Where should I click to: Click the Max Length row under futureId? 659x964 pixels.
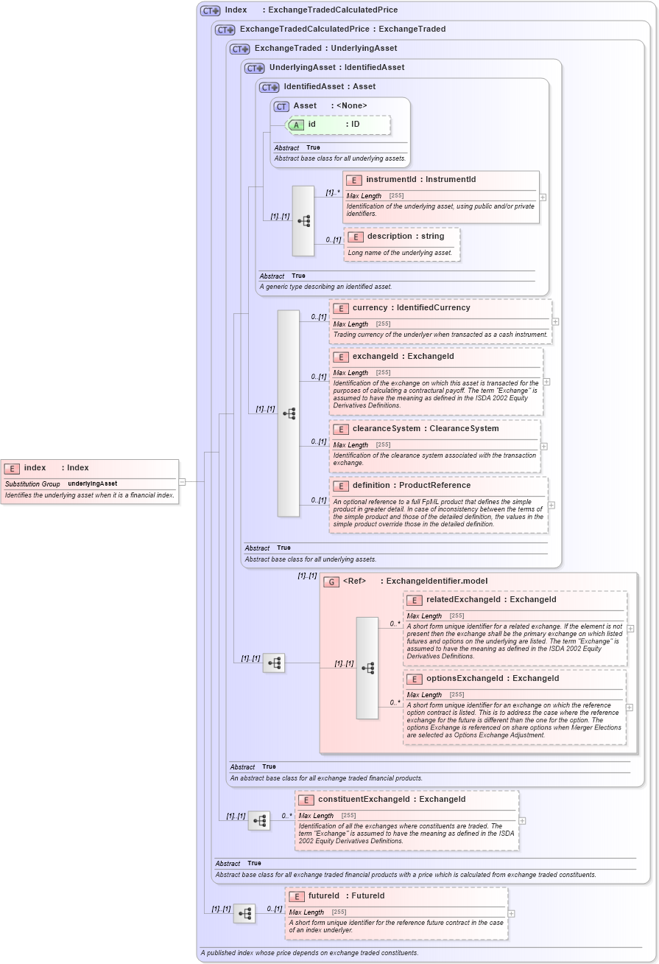(x=397, y=912)
